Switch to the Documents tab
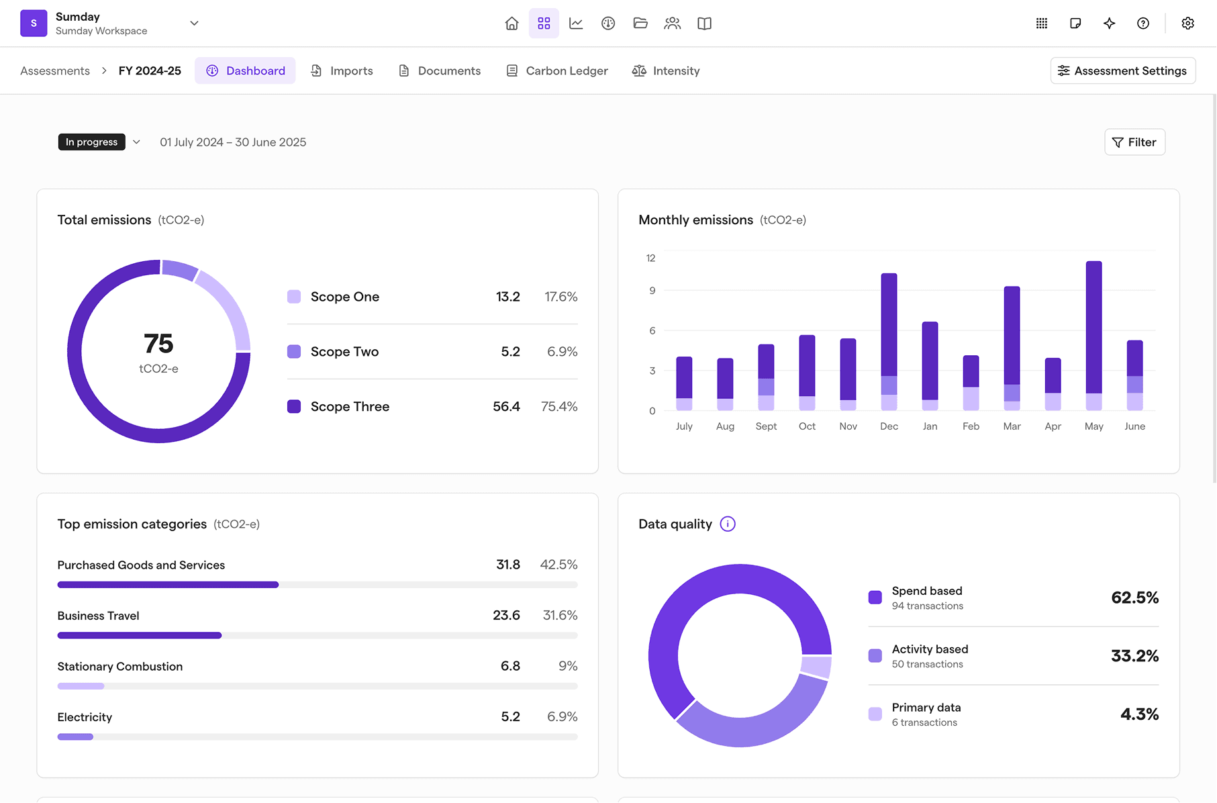This screenshot has width=1217, height=803. click(439, 70)
